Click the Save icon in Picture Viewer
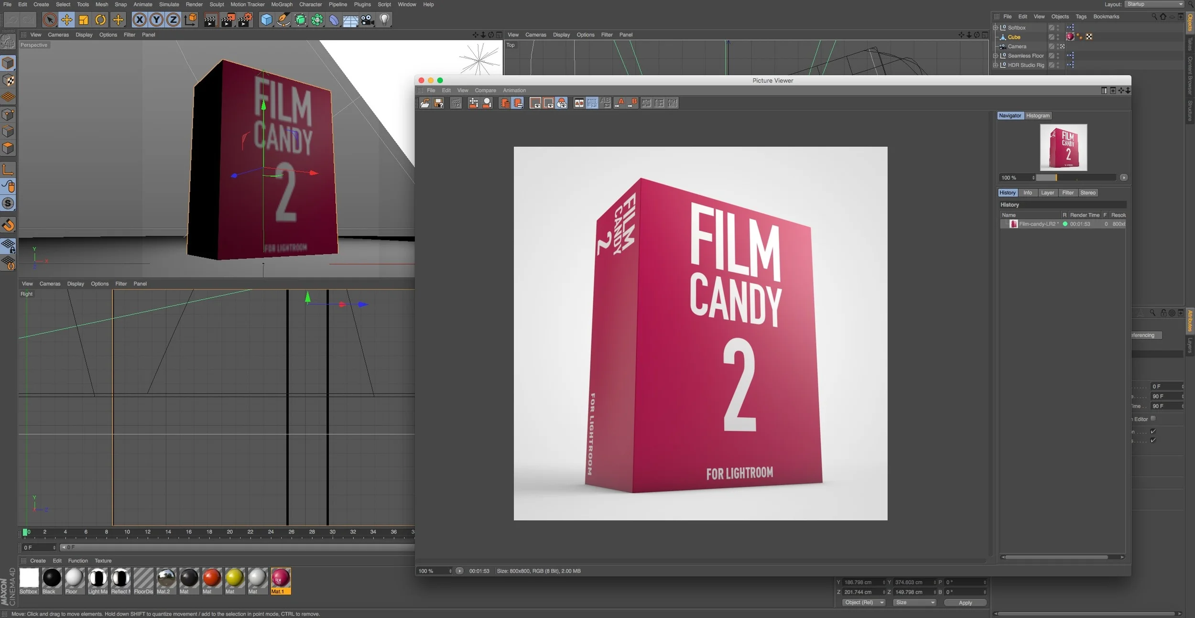Screen dimensions: 1195x618 tap(438, 103)
